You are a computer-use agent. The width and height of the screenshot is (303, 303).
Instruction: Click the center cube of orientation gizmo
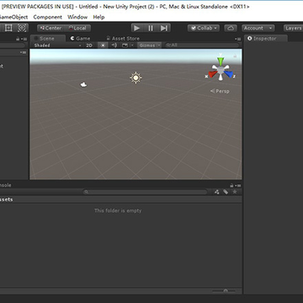tap(221, 69)
